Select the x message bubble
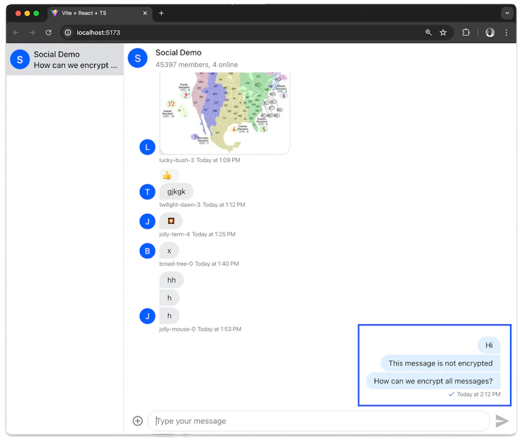The width and height of the screenshot is (523, 443). tap(169, 251)
